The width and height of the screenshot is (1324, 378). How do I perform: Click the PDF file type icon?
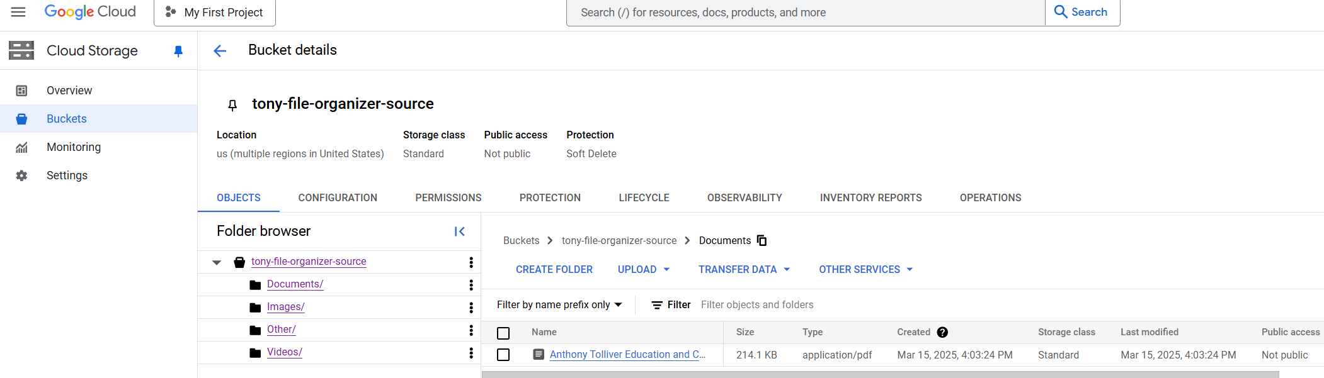pos(539,354)
